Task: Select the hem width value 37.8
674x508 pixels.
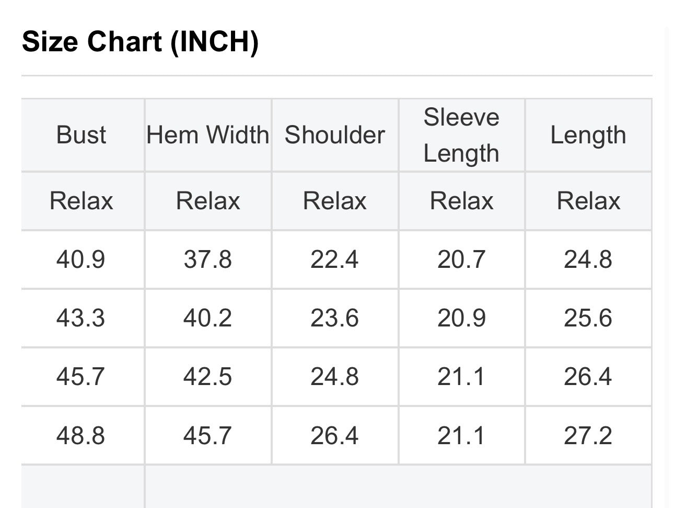Action: pyautogui.click(x=208, y=259)
